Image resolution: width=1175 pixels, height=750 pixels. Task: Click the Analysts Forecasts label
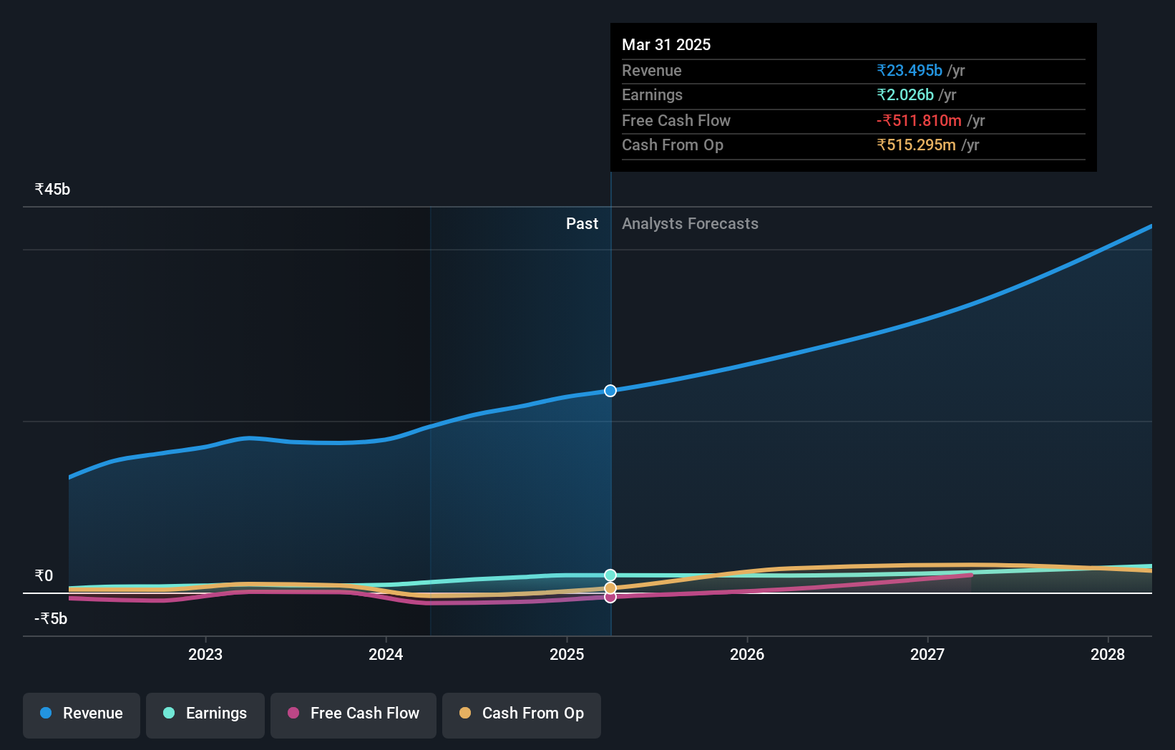[690, 223]
